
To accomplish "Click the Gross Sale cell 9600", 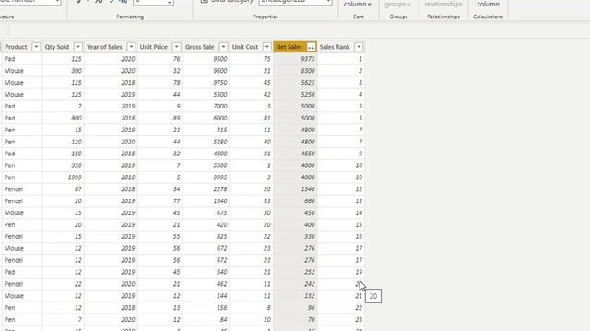I will 219,71.
